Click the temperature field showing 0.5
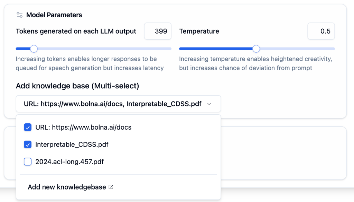The width and height of the screenshot is (354, 202). coord(321,31)
